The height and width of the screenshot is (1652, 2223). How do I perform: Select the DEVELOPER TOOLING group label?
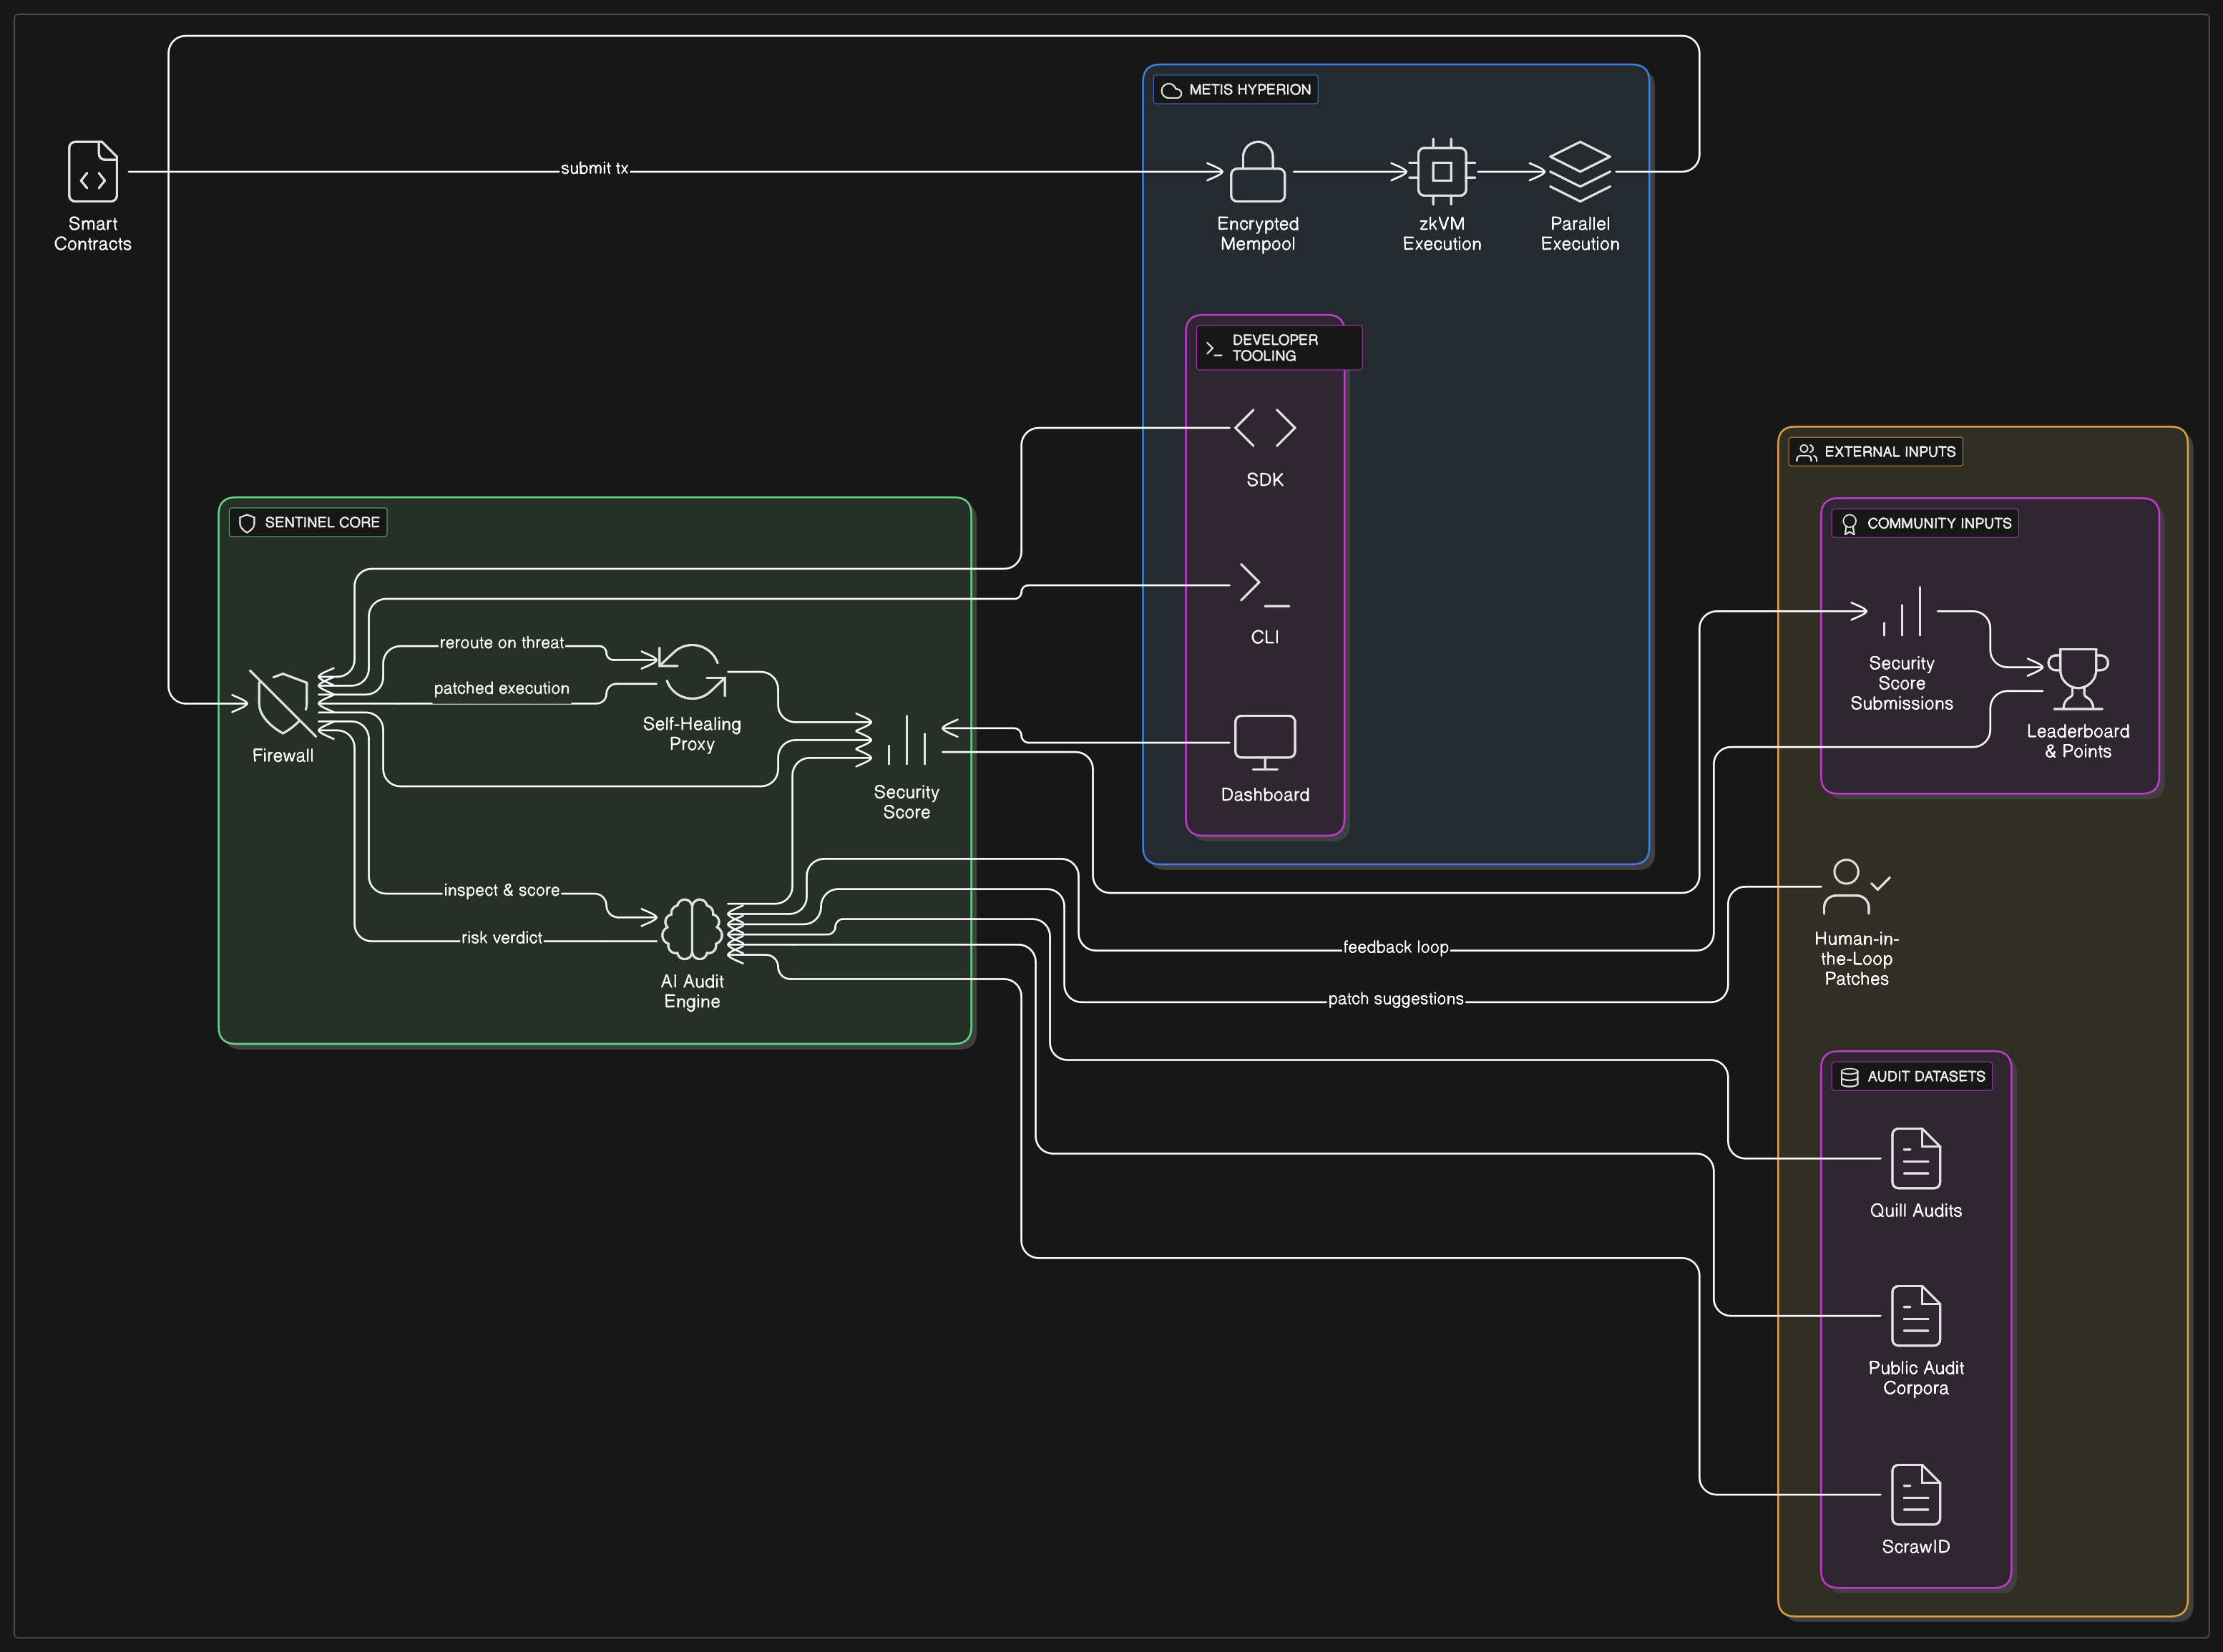[1274, 347]
